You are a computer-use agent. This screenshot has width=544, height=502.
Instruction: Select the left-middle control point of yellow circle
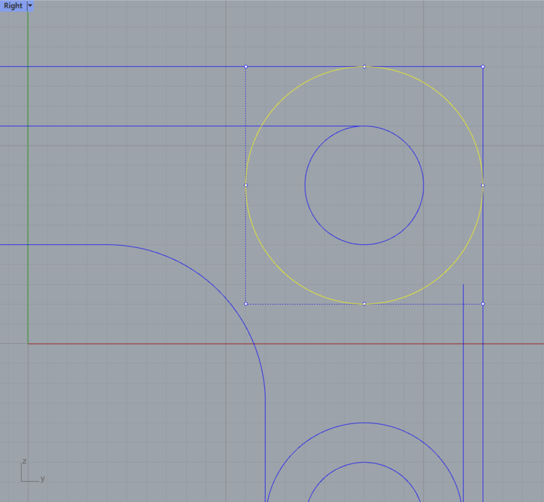point(246,185)
